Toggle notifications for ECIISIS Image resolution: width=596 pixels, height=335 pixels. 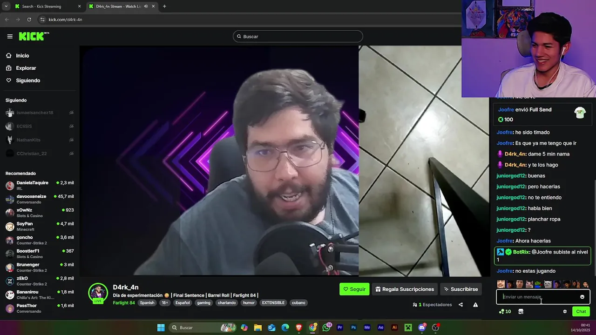pyautogui.click(x=71, y=126)
